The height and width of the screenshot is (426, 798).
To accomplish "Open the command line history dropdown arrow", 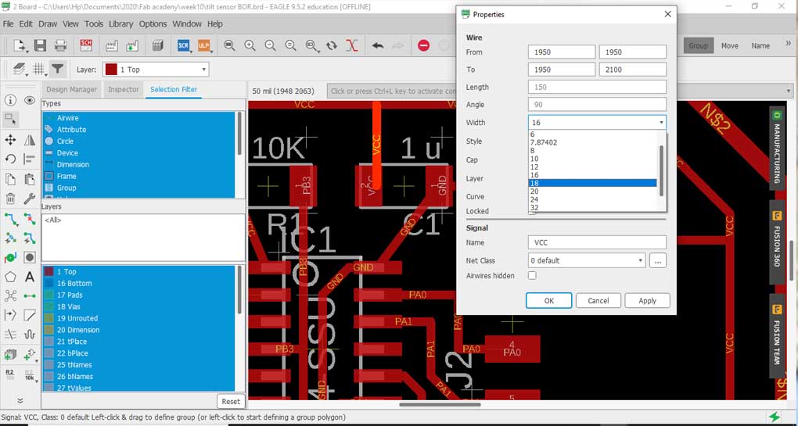I will pyautogui.click(x=789, y=91).
